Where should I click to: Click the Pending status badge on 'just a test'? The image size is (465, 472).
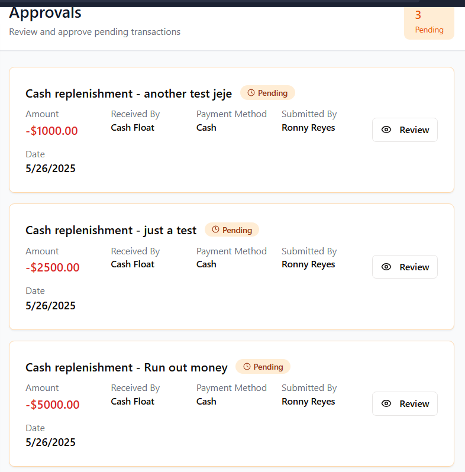click(x=232, y=229)
